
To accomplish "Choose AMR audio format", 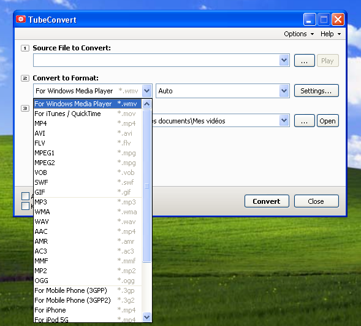I will tap(88, 241).
